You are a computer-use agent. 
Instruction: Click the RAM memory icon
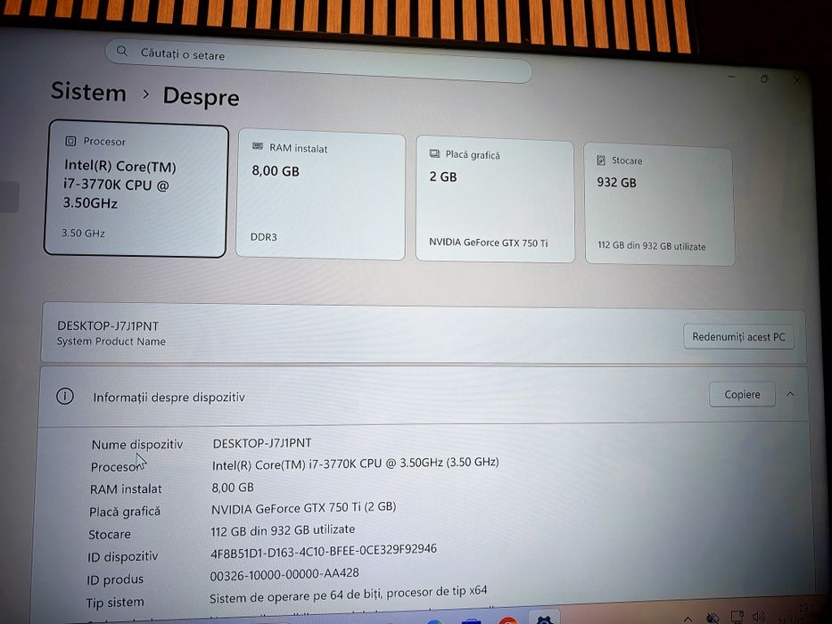click(x=258, y=146)
